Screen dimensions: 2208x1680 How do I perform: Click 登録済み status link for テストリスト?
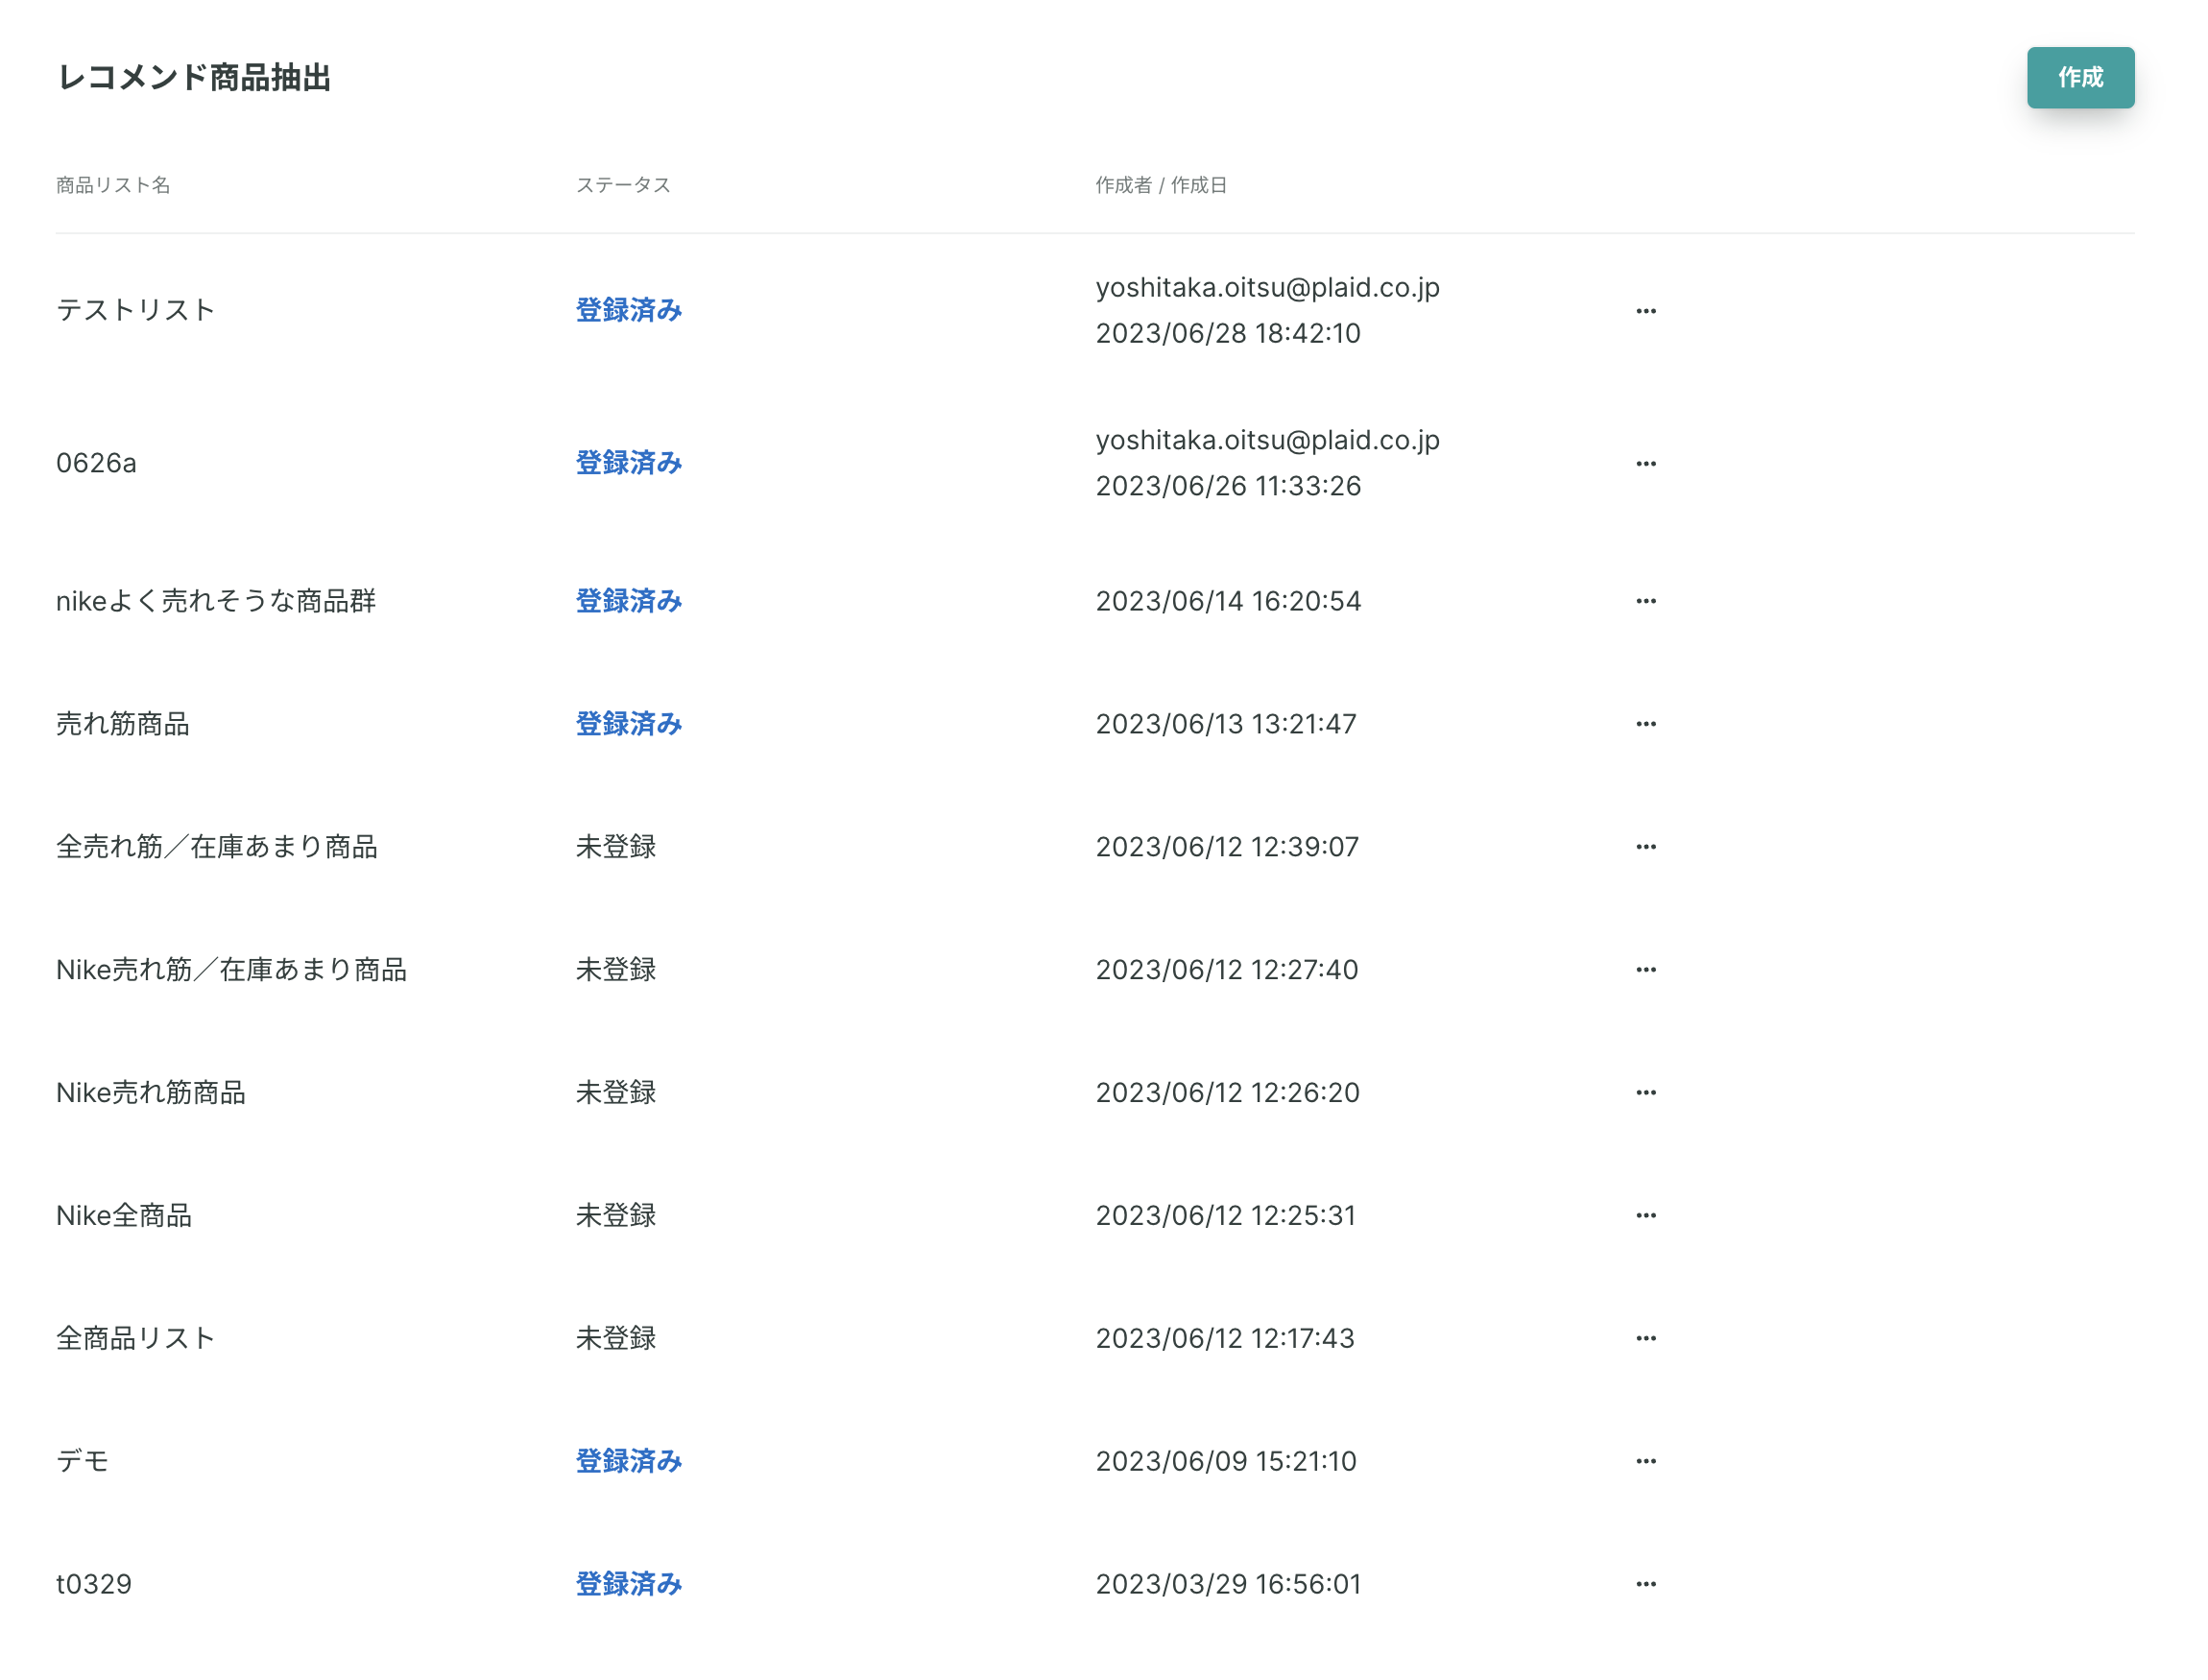[628, 310]
